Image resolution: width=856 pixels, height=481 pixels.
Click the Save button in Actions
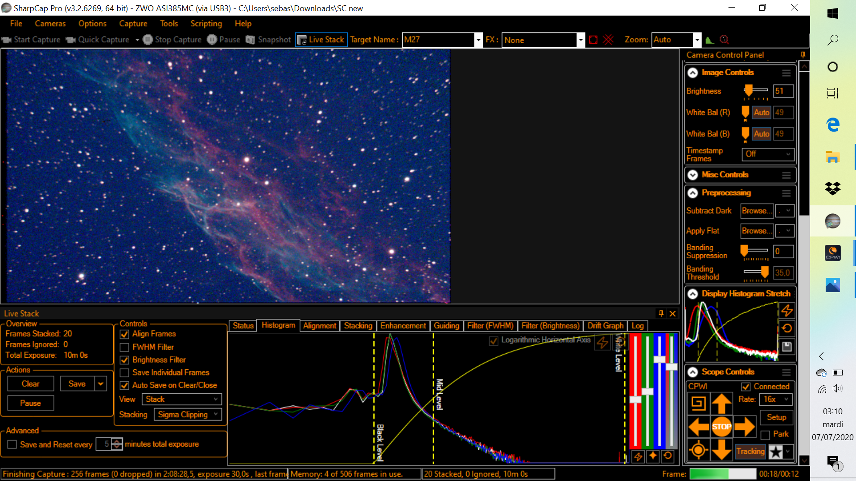pyautogui.click(x=77, y=384)
